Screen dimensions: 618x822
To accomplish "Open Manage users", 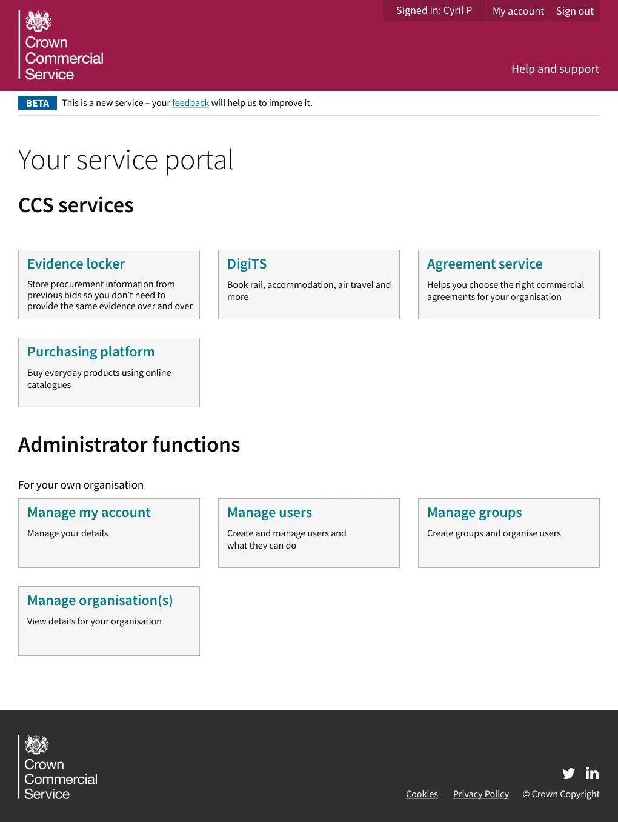I will tap(270, 512).
